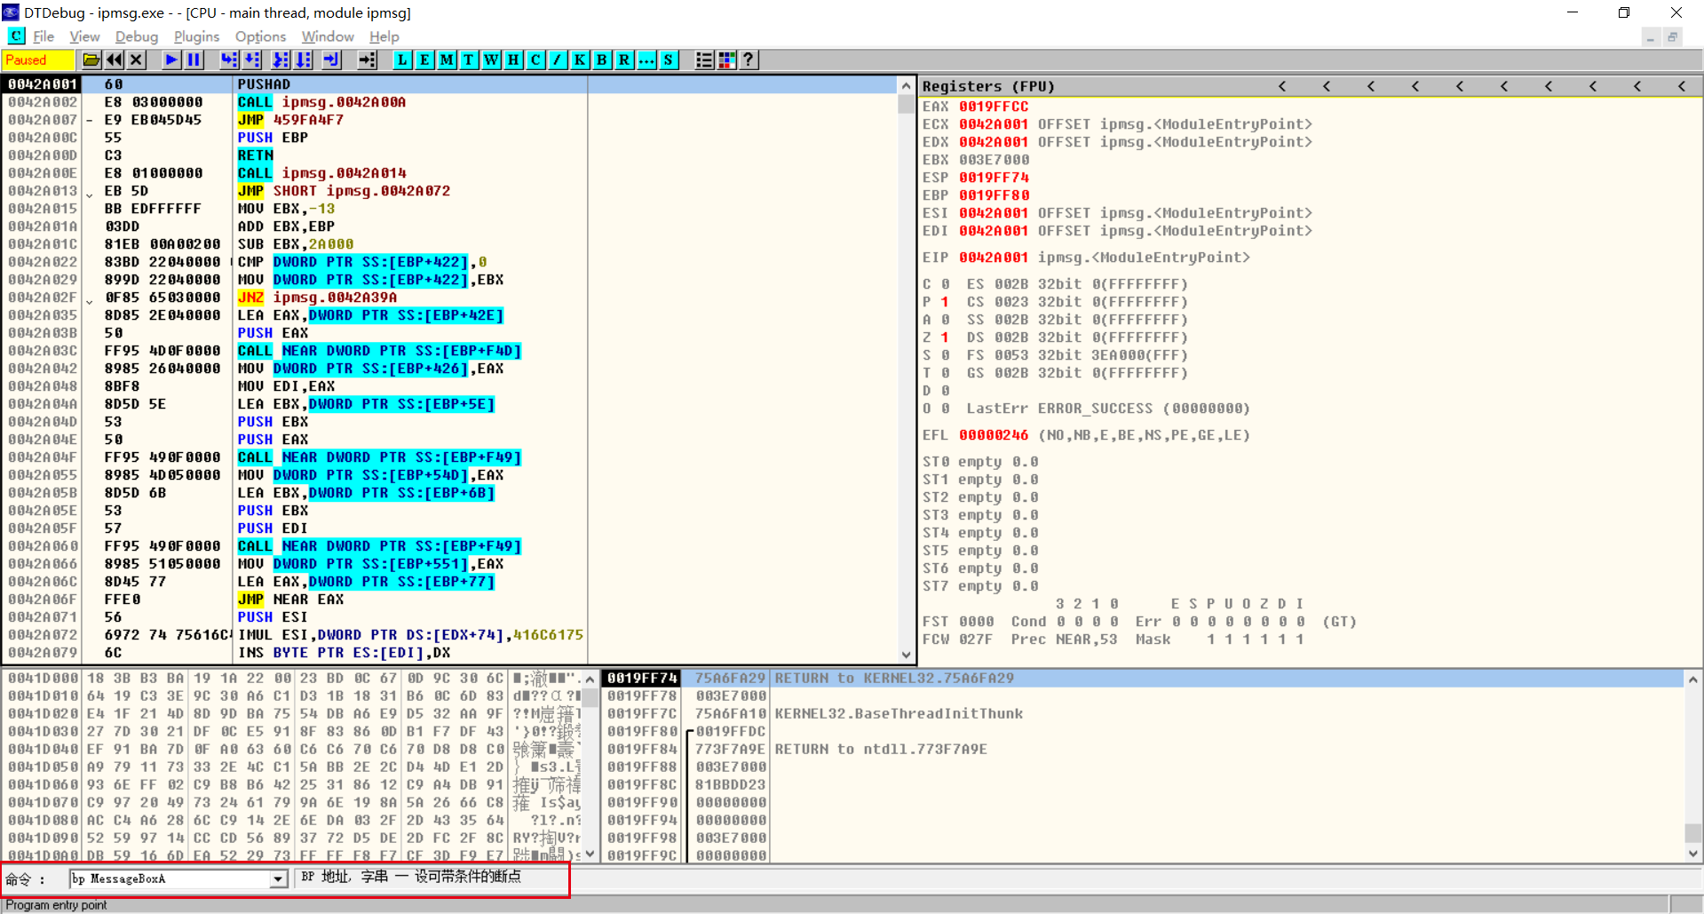The height and width of the screenshot is (914, 1704).
Task: Click the Close program X toolbar icon
Action: pos(136,60)
